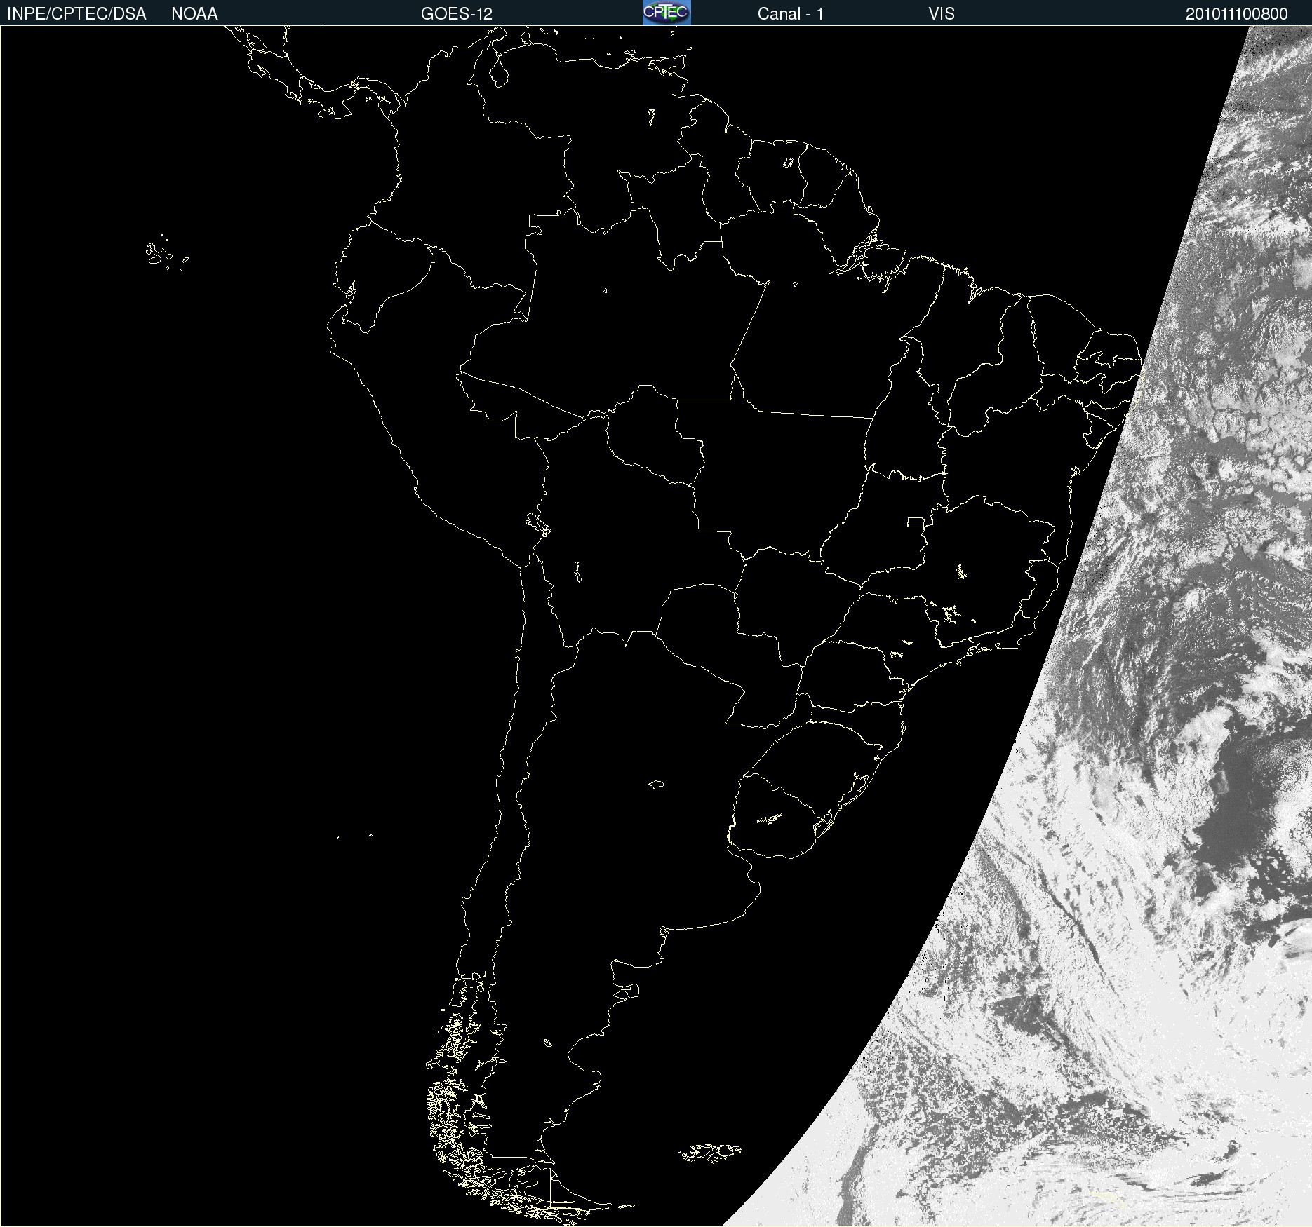The width and height of the screenshot is (1312, 1227).
Task: Click the NOAA label in header
Action: tap(194, 14)
